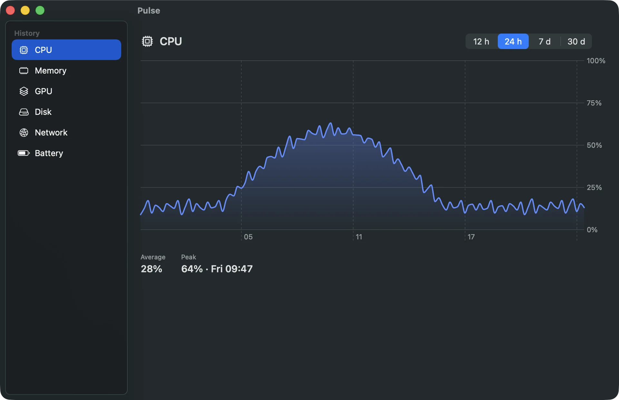Click the 50% axis label
619x400 pixels.
point(594,145)
